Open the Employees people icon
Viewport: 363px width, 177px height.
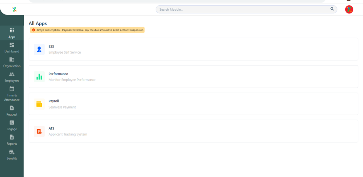tap(12, 74)
